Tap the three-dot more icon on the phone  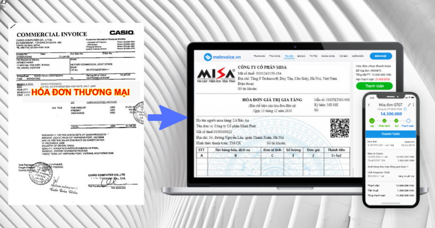point(413,105)
